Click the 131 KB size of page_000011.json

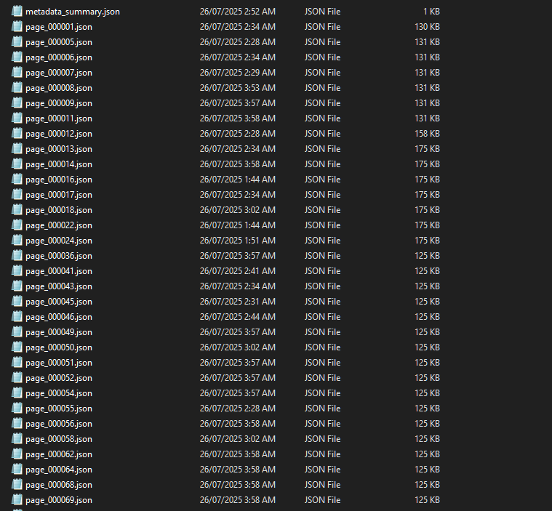pyautogui.click(x=427, y=118)
